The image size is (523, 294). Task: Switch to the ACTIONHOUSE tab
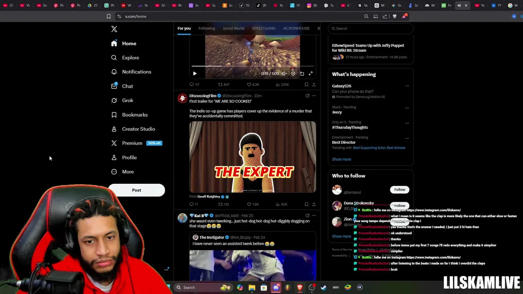pos(296,29)
